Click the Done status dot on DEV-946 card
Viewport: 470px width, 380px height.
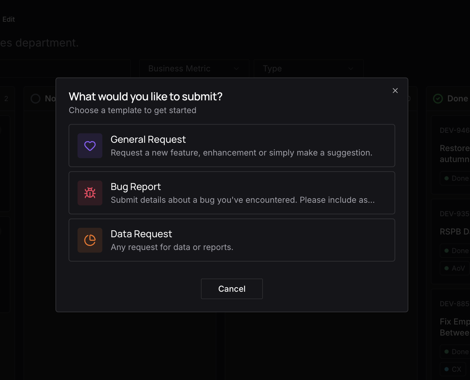[x=447, y=178]
